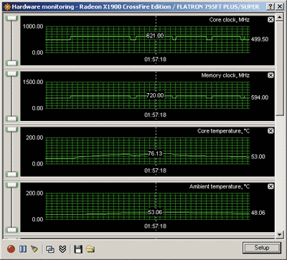Click the 'Core clock, MHz' graph title
287x260 pixels.
(230, 19)
